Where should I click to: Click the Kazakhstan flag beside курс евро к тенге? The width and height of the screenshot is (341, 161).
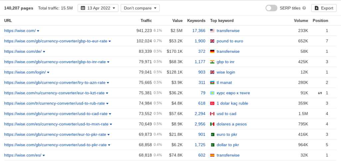click(212, 93)
